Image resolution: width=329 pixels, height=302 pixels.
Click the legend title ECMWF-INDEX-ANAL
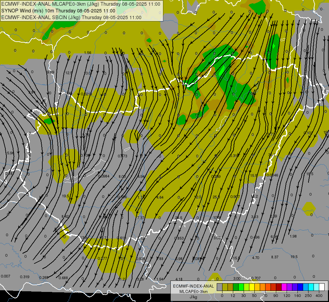194,286
